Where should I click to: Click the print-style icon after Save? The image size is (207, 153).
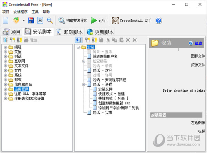click(x=40, y=20)
